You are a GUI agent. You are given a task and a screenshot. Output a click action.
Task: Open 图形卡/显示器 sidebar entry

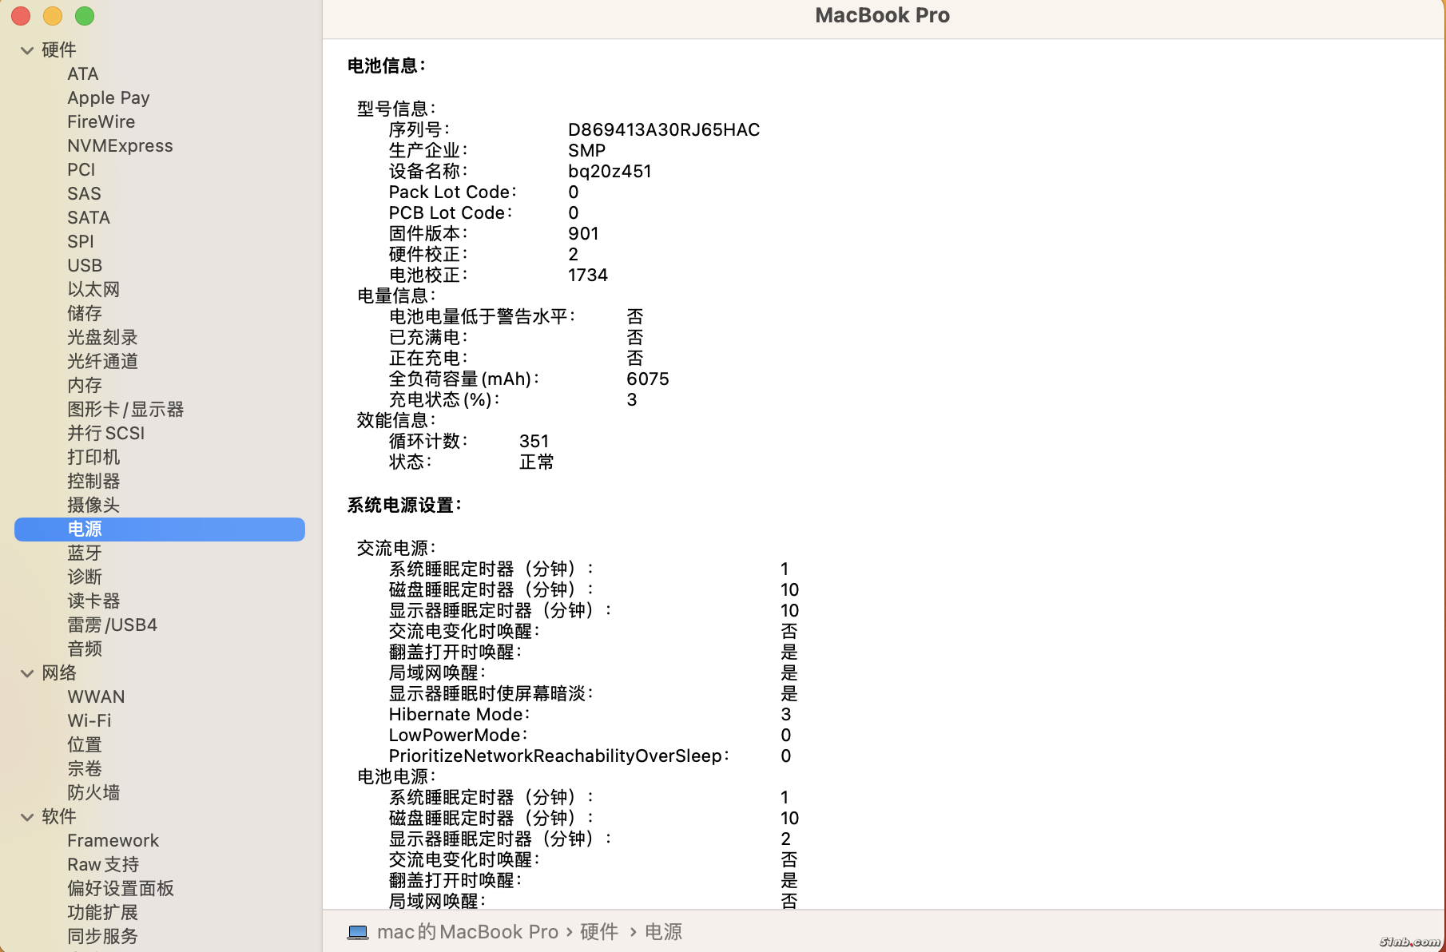[x=125, y=410]
